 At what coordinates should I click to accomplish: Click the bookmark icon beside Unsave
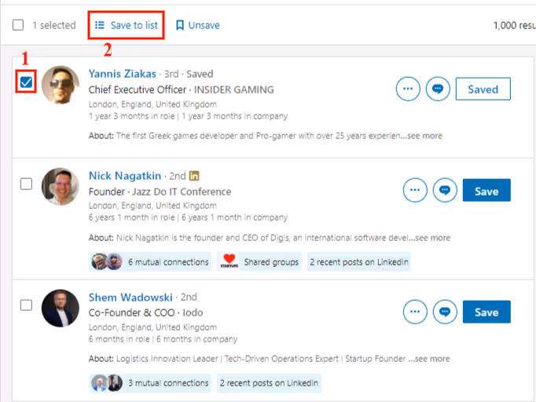point(180,25)
